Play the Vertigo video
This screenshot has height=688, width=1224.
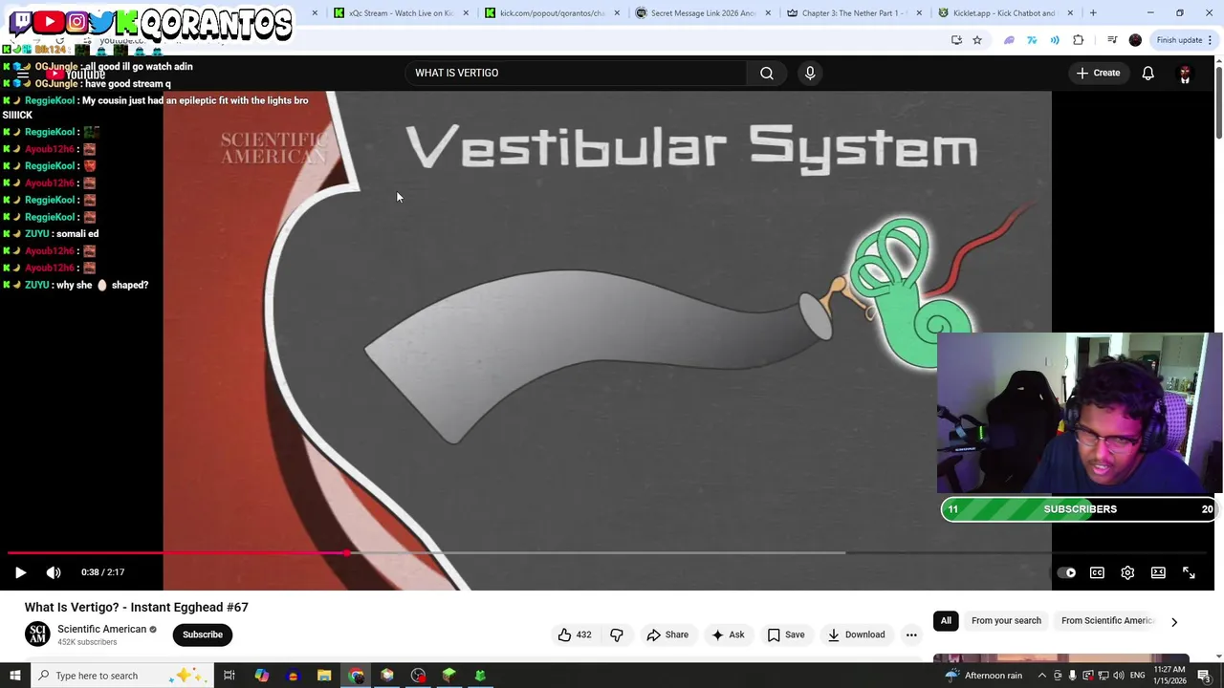click(x=20, y=572)
